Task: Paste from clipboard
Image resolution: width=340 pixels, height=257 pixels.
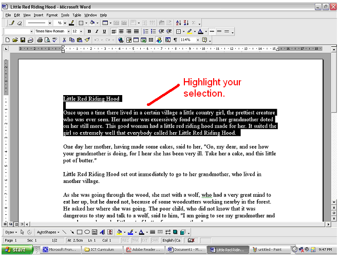Action: 80,40
